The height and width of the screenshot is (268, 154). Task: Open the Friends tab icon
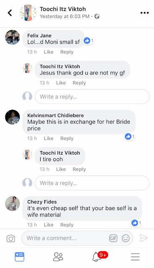click(58, 257)
